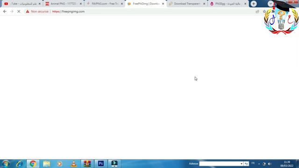Open WinRAR from taskbar
The height and width of the screenshot is (168, 299).
click(x=87, y=164)
